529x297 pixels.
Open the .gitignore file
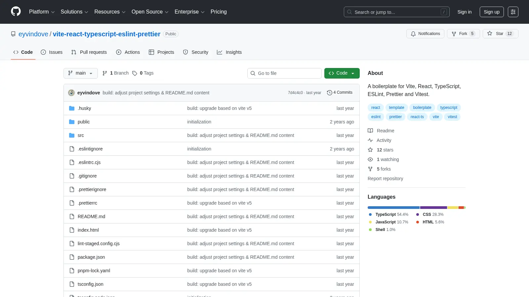(87, 176)
